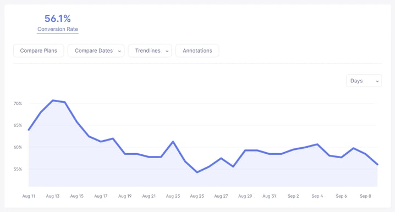Click the Aug 19 axis label

point(125,196)
